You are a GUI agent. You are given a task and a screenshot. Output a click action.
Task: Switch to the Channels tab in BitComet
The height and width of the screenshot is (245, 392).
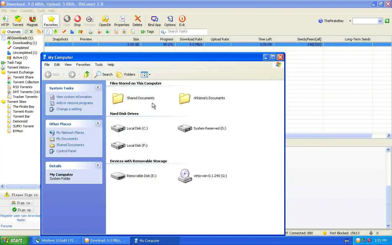tap(11, 32)
